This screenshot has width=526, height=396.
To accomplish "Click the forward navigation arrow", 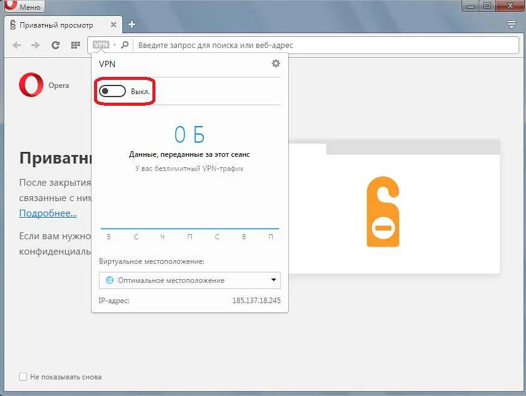I will (x=35, y=44).
